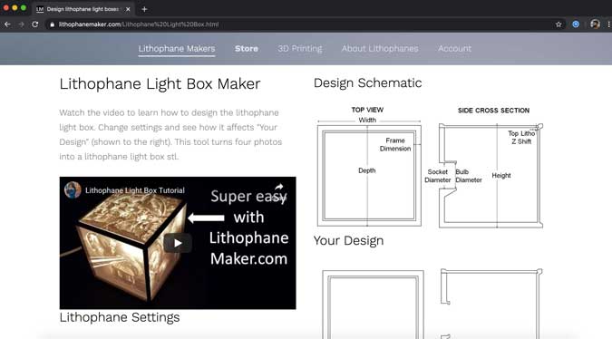This screenshot has height=339, width=612.
Task: Play the Lithophane Light Box Tutorial video
Action: point(178,243)
